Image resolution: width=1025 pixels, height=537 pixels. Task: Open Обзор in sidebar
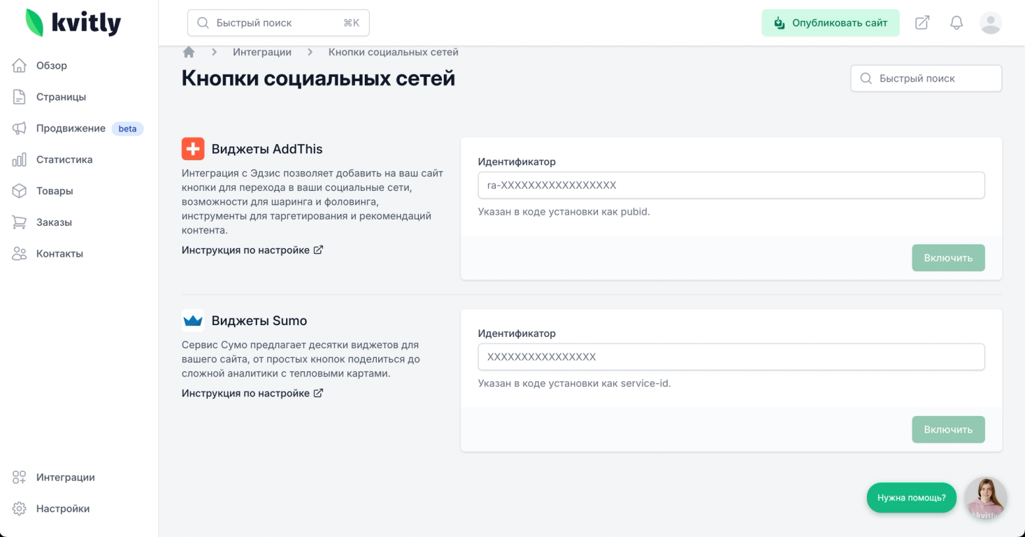tap(52, 66)
